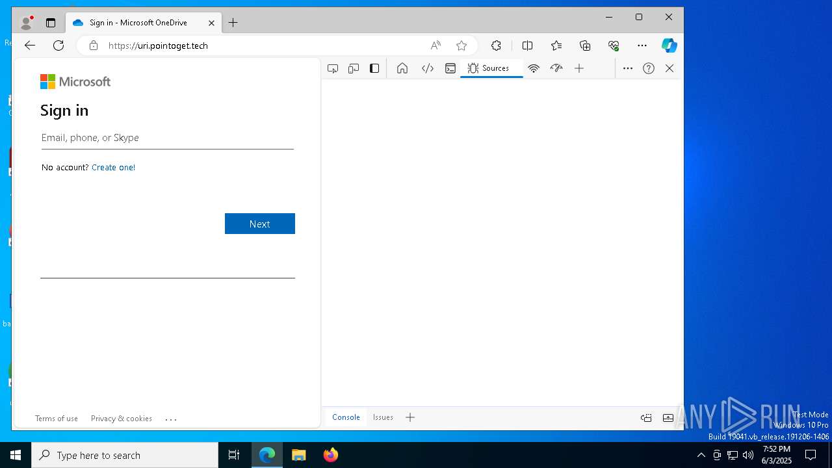The height and width of the screenshot is (468, 832).
Task: Open the Favorites list
Action: [556, 45]
